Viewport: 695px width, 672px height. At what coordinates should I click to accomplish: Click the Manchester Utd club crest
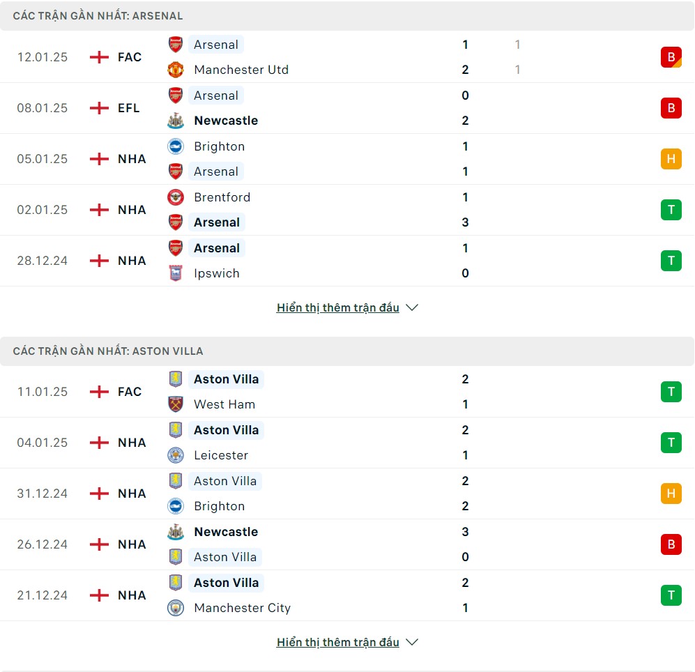point(176,70)
